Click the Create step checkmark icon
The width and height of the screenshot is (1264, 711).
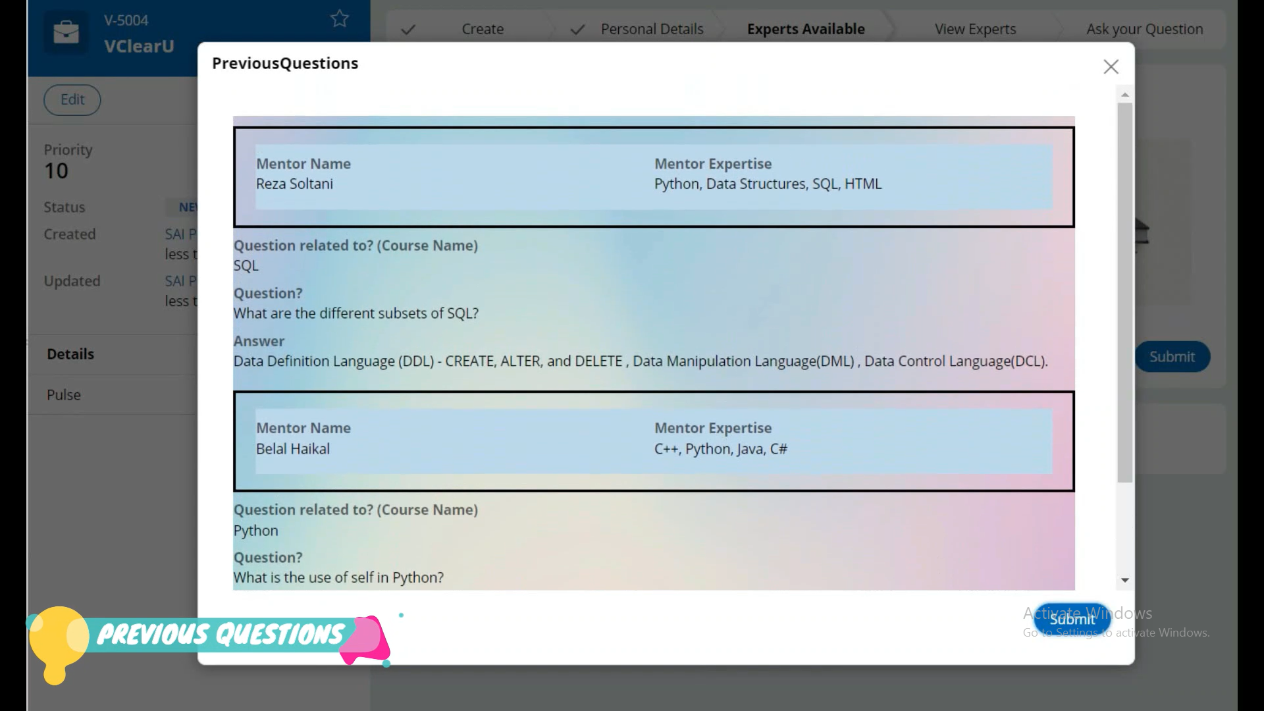click(x=408, y=30)
